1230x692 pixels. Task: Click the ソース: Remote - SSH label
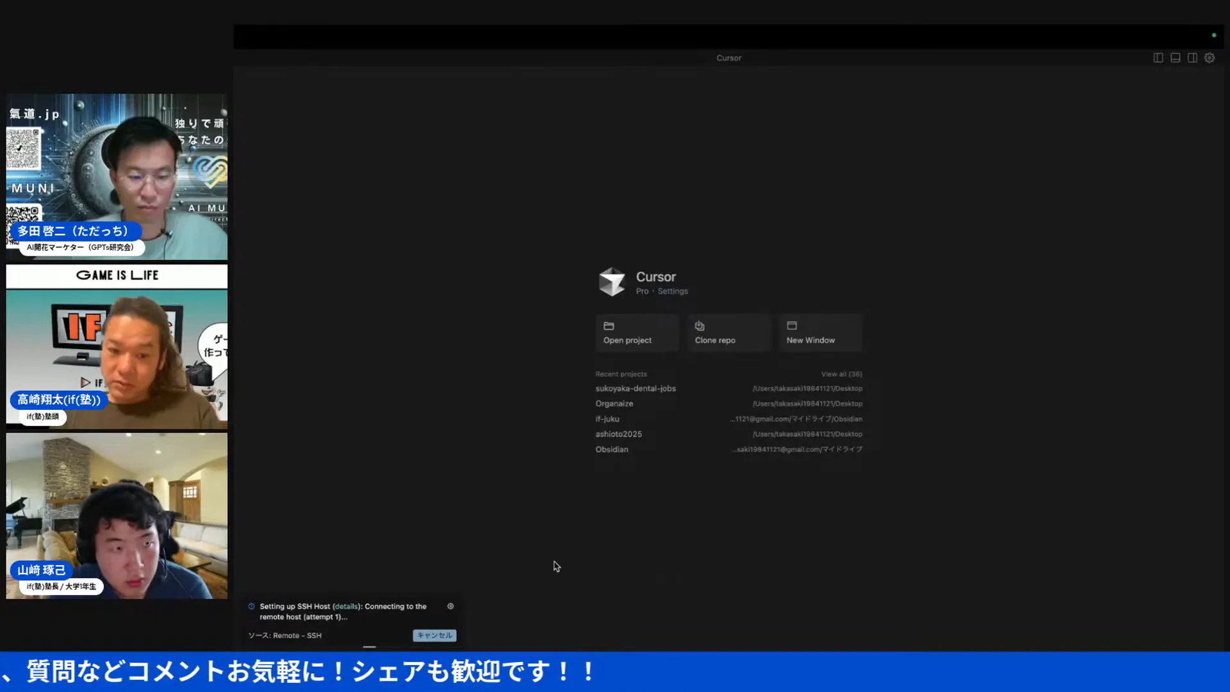coord(285,636)
